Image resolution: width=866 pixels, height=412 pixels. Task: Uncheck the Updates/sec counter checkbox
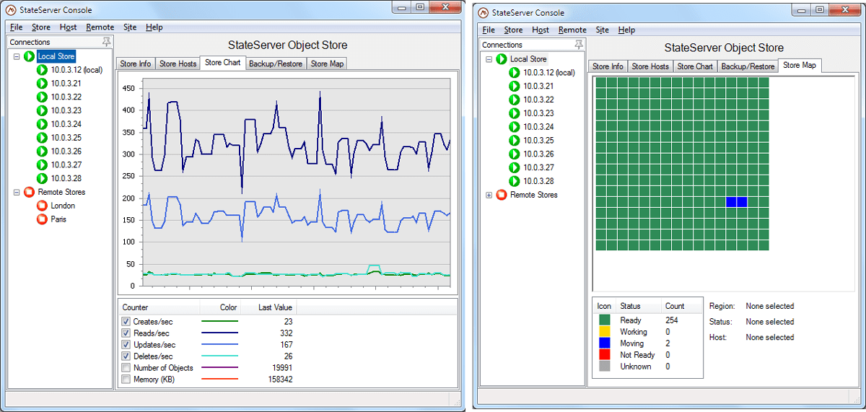pos(126,344)
